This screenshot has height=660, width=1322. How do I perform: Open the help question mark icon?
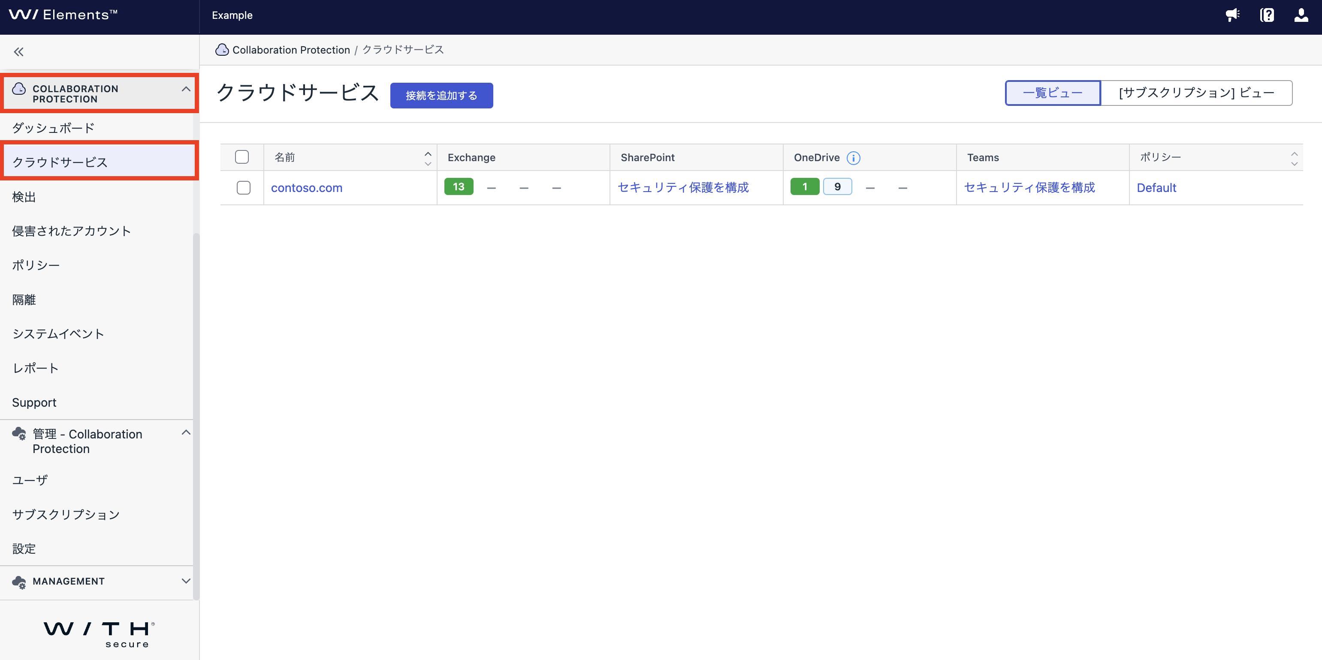[x=1267, y=15]
